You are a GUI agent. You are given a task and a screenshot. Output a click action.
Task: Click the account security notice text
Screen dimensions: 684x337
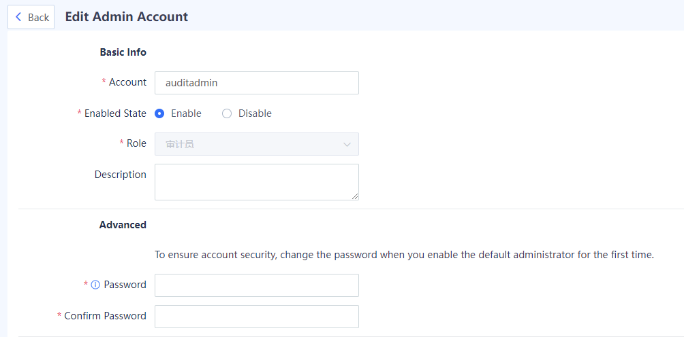pos(405,255)
